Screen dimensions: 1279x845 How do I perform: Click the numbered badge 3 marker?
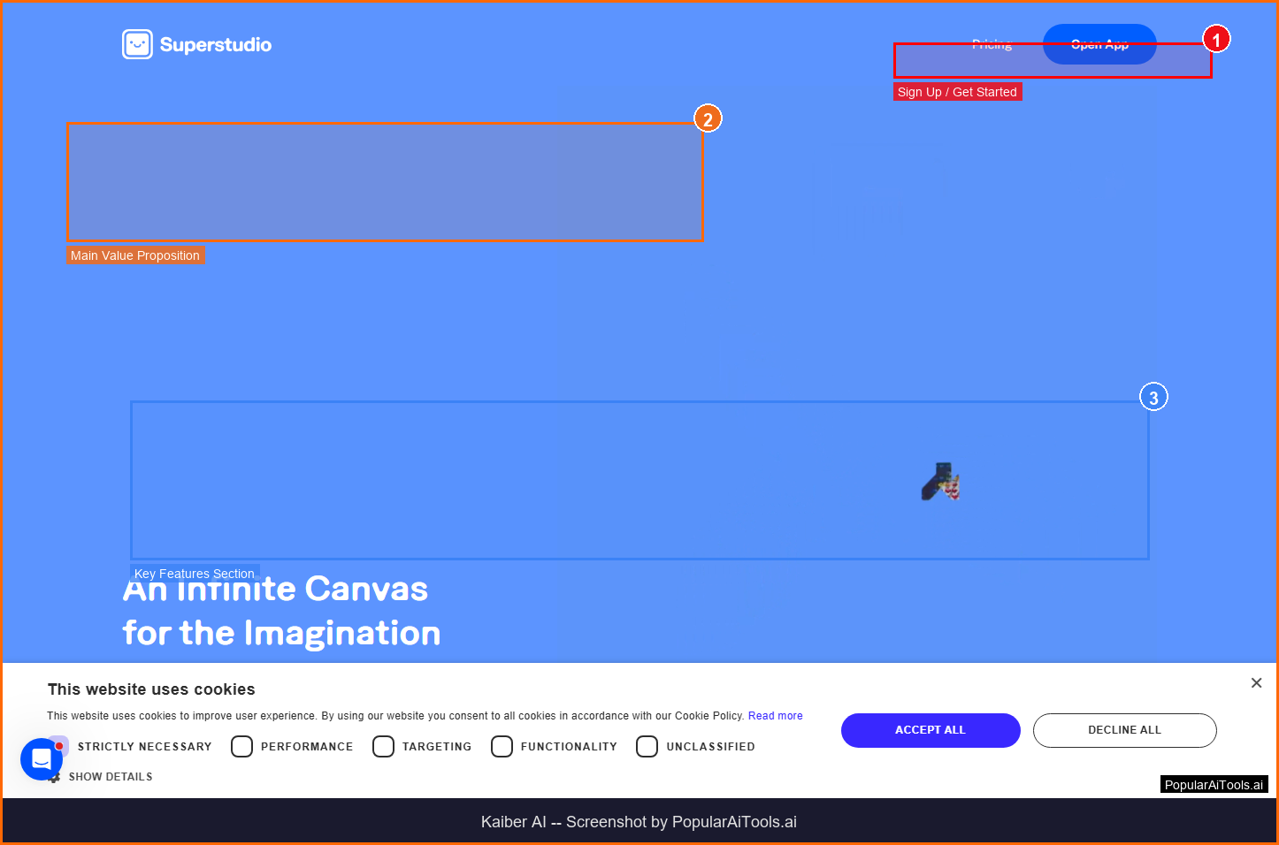tap(1153, 396)
